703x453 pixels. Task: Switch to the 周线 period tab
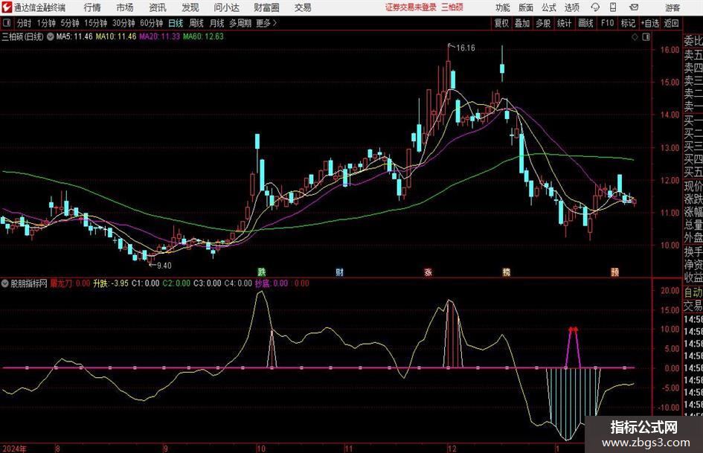pos(196,23)
